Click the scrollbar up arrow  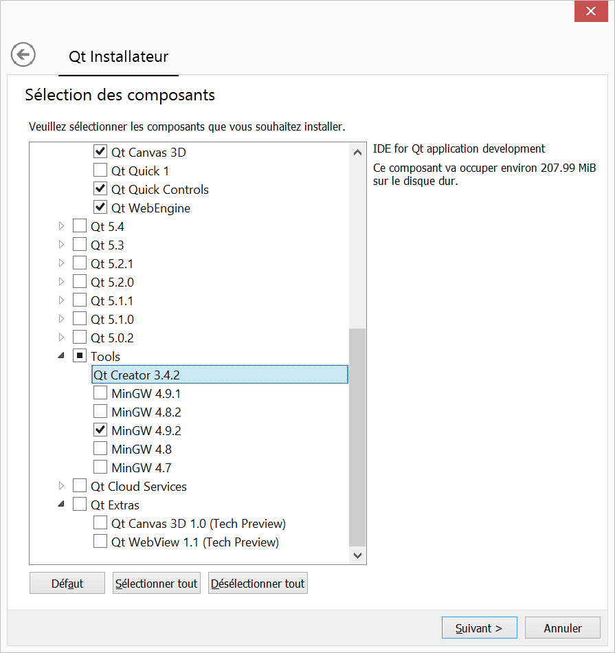pyautogui.click(x=357, y=153)
